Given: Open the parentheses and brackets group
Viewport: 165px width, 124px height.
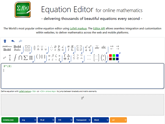Looking at the screenshot, I should click(x=41, y=57).
